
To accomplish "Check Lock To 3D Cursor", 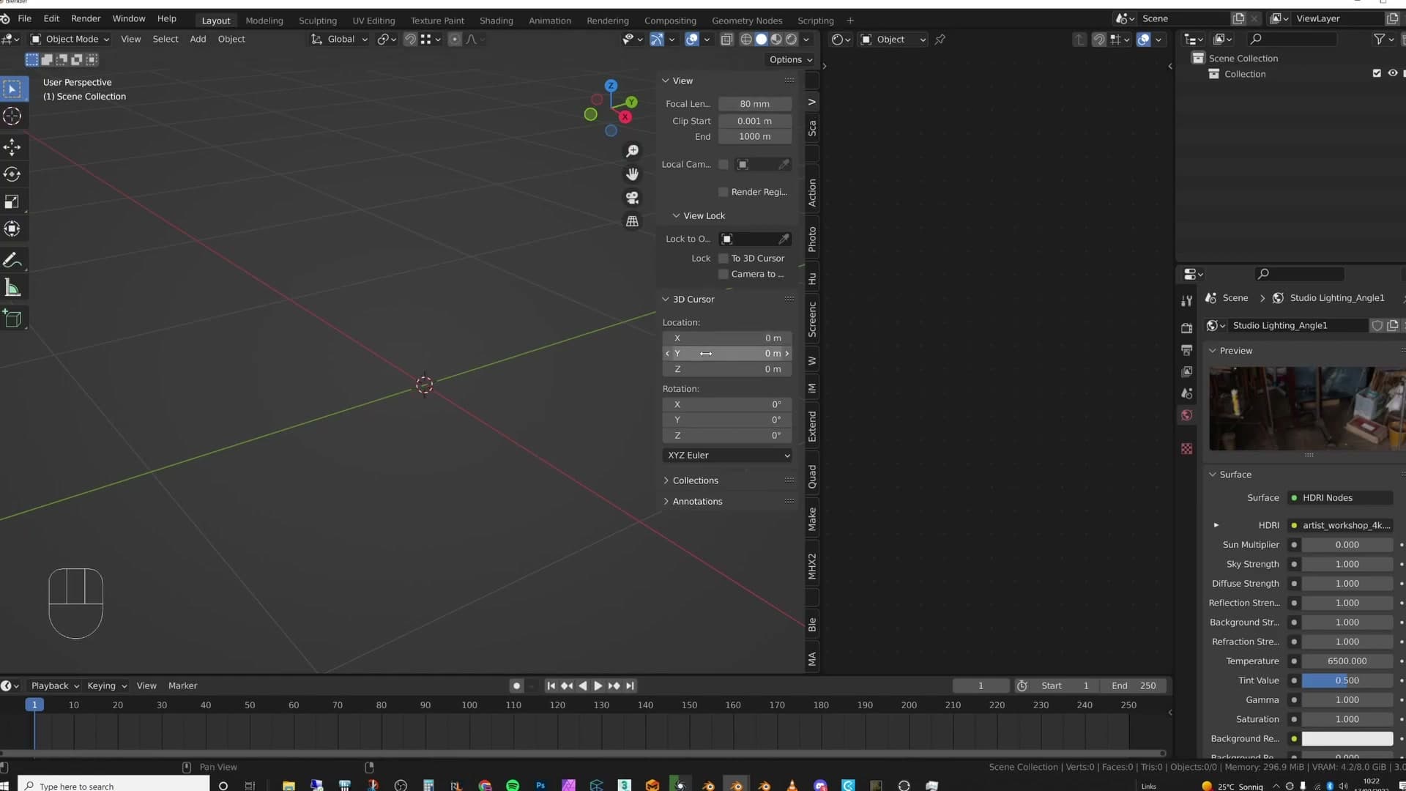I will tap(724, 259).
